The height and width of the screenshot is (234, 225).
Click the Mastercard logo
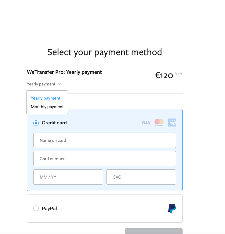(x=159, y=123)
